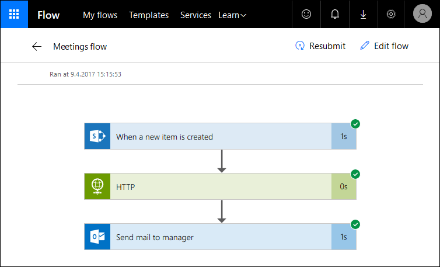Click the green HTTP globe icon
The height and width of the screenshot is (267, 440).
coord(97,187)
